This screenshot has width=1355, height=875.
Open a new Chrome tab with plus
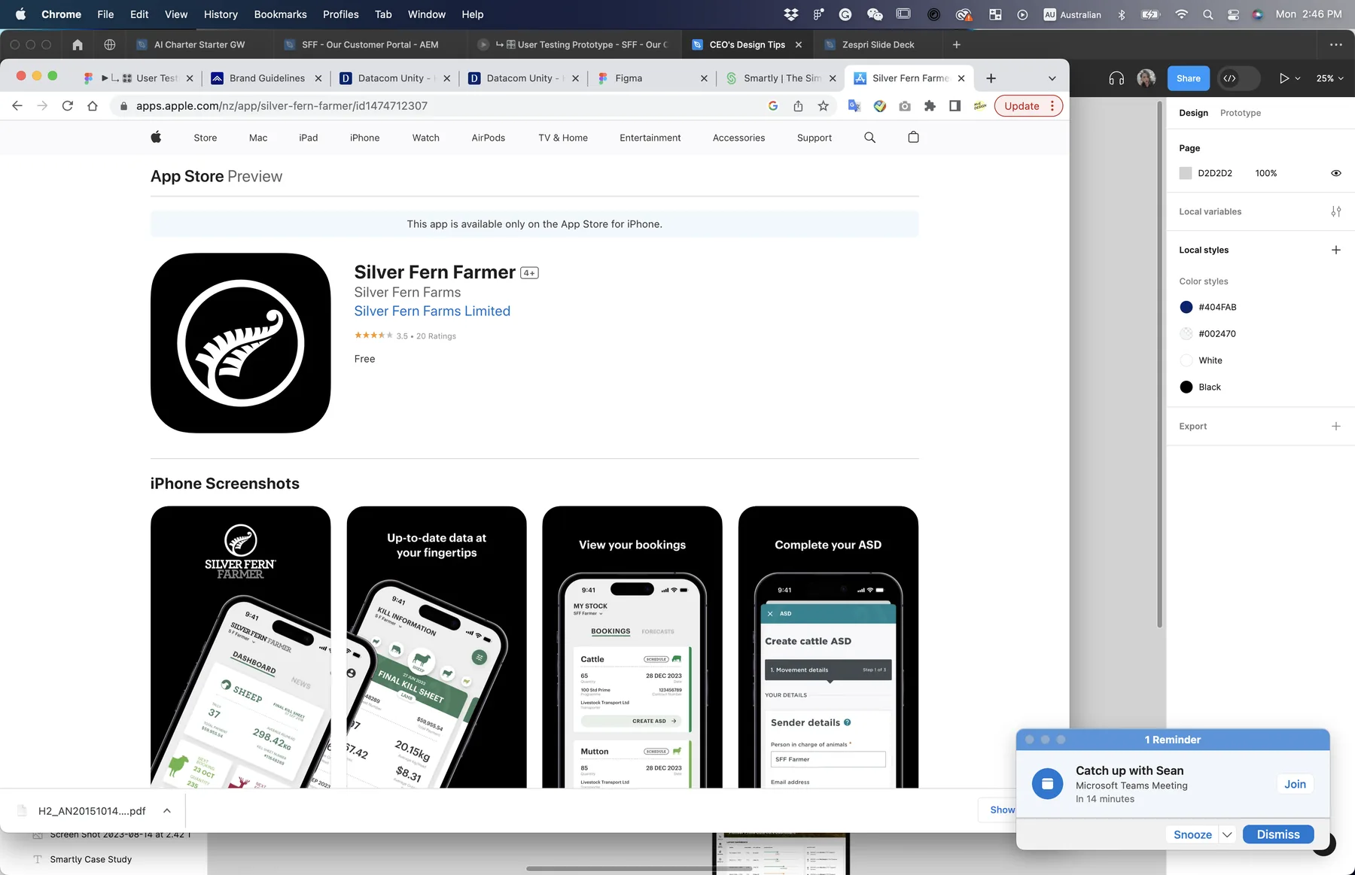coord(991,78)
